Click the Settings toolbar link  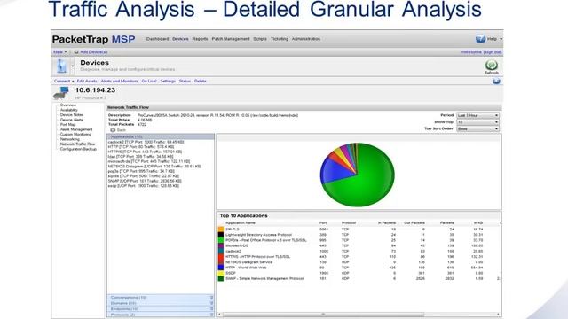[x=168, y=81]
